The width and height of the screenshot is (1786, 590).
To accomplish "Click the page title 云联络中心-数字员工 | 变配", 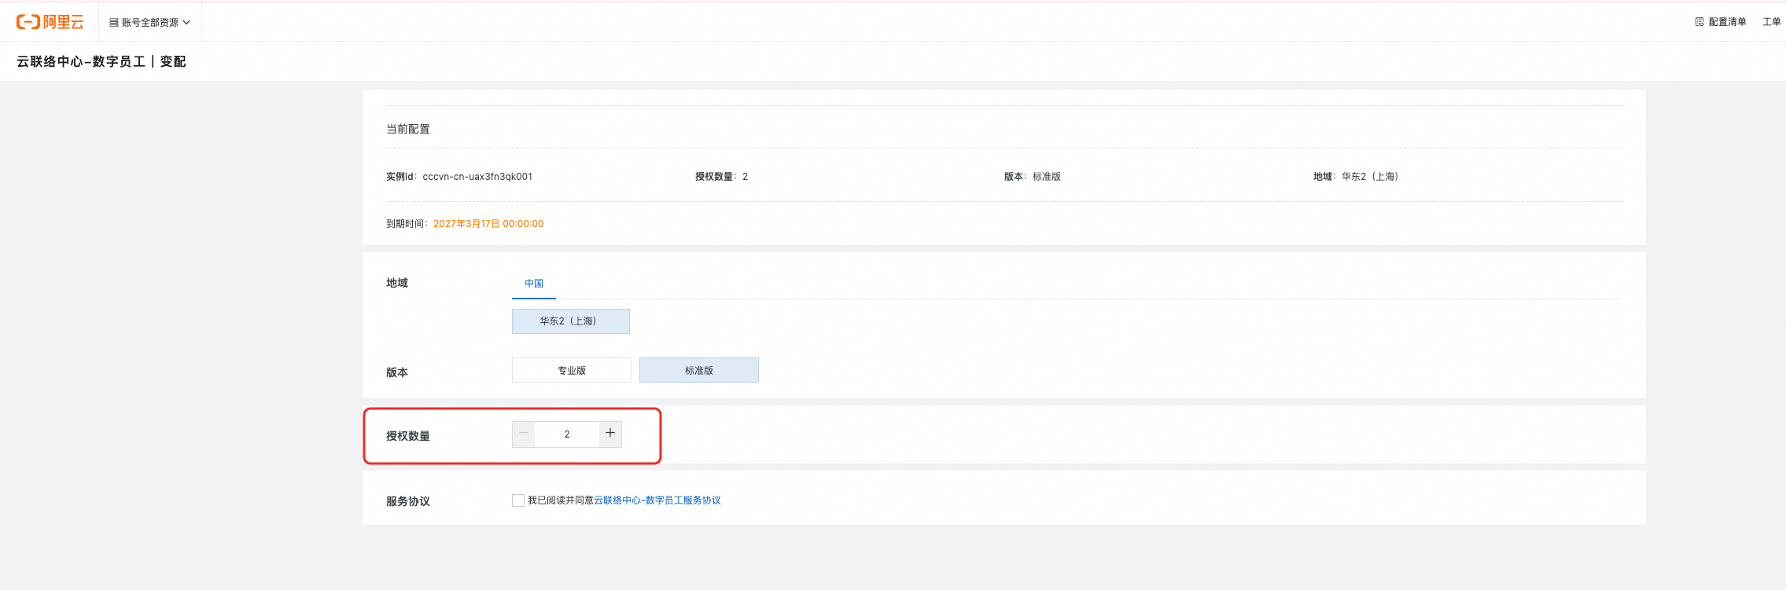I will [x=101, y=61].
